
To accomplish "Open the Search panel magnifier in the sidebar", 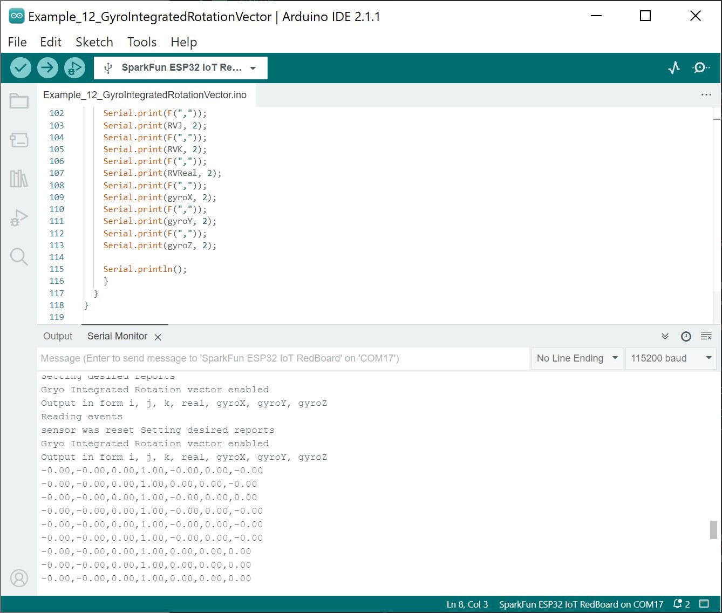I will pyautogui.click(x=19, y=257).
